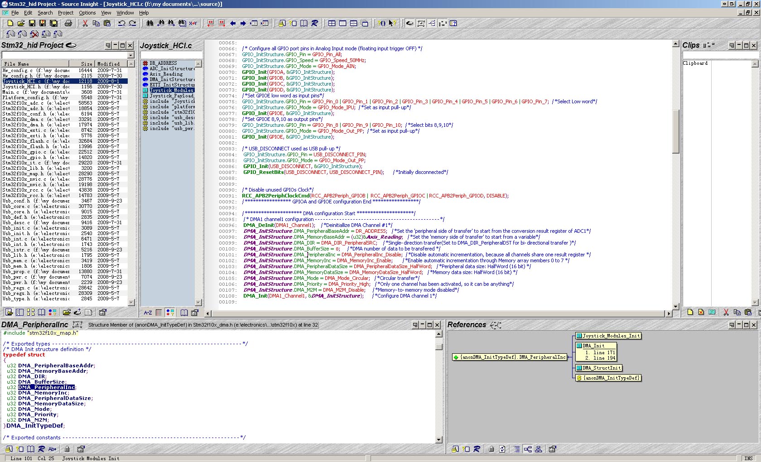The width and height of the screenshot is (761, 462).
Task: Open the Options menu
Action: coord(87,13)
